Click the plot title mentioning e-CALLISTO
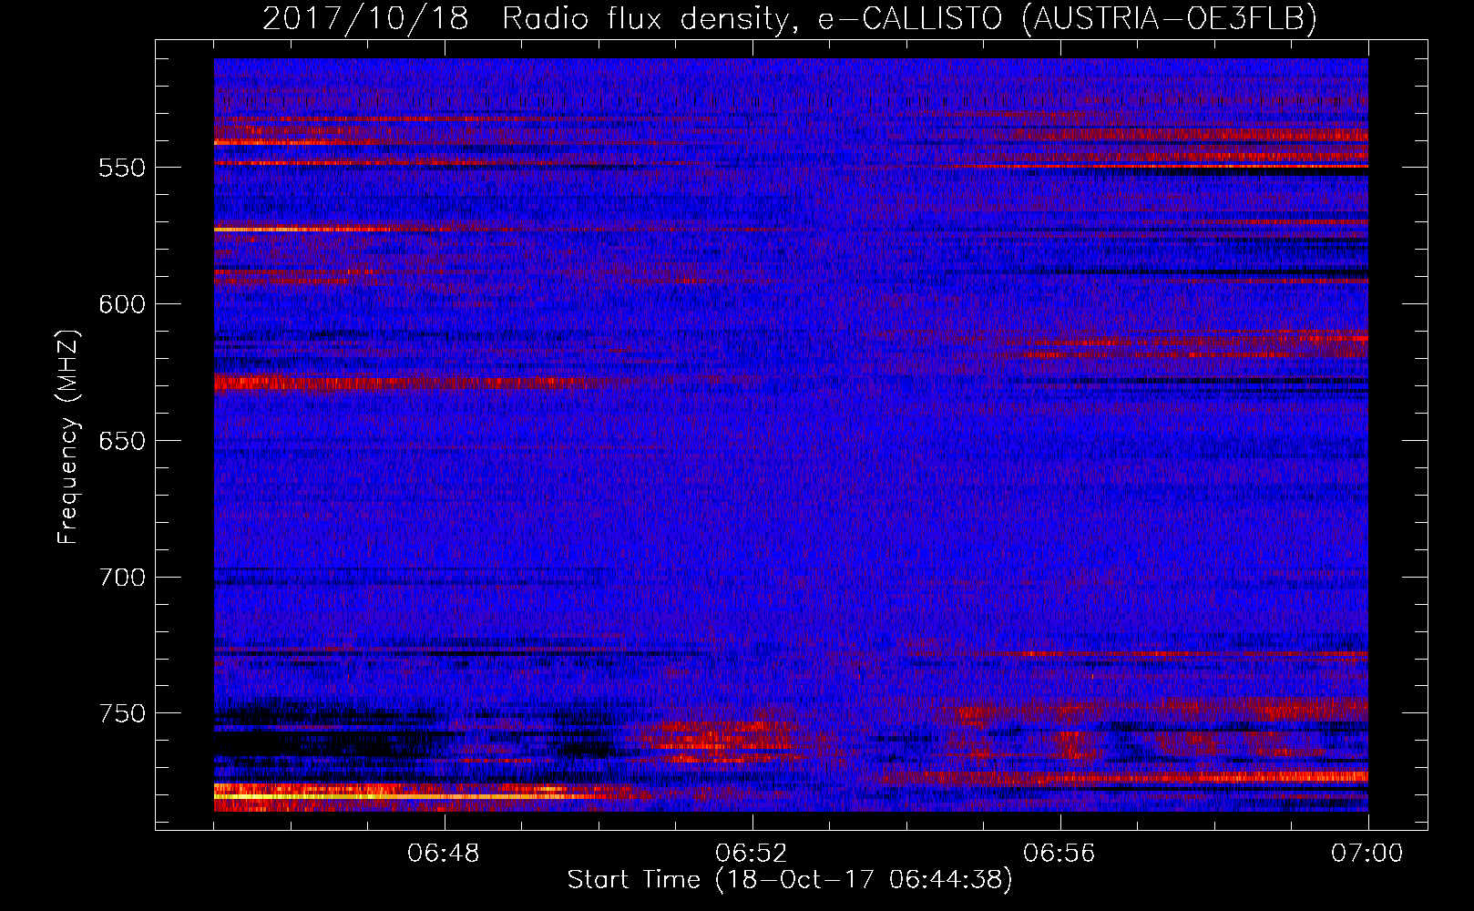Image resolution: width=1474 pixels, height=911 pixels. tap(790, 18)
